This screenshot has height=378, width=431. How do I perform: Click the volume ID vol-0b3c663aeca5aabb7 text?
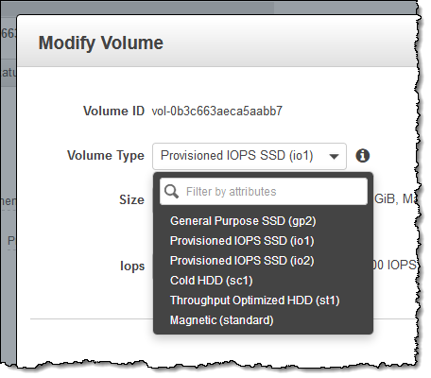pyautogui.click(x=216, y=112)
